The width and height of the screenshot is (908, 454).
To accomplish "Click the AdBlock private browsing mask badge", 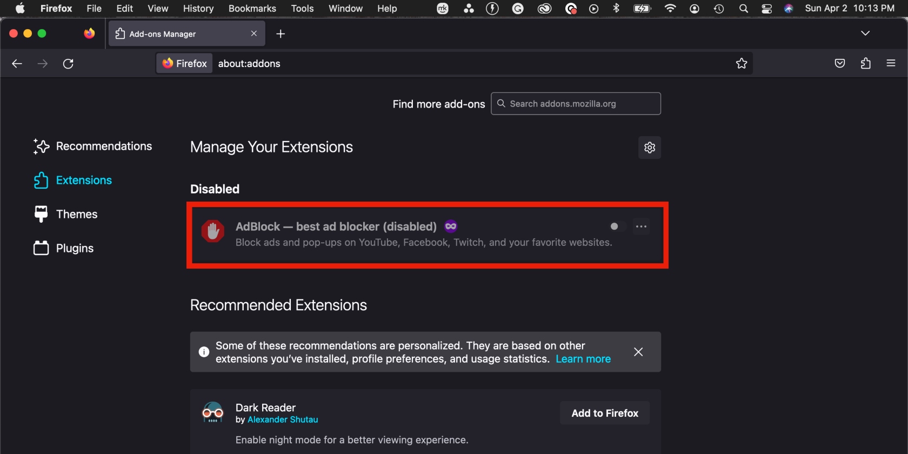I will 451,226.
